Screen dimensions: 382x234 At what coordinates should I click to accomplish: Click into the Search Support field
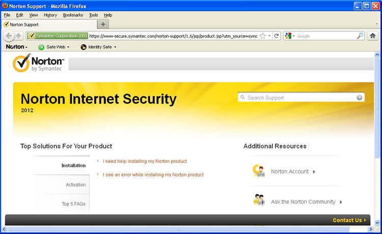tap(301, 98)
